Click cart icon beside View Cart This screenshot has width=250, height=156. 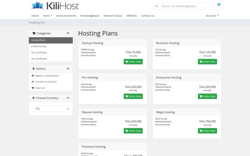(33, 88)
